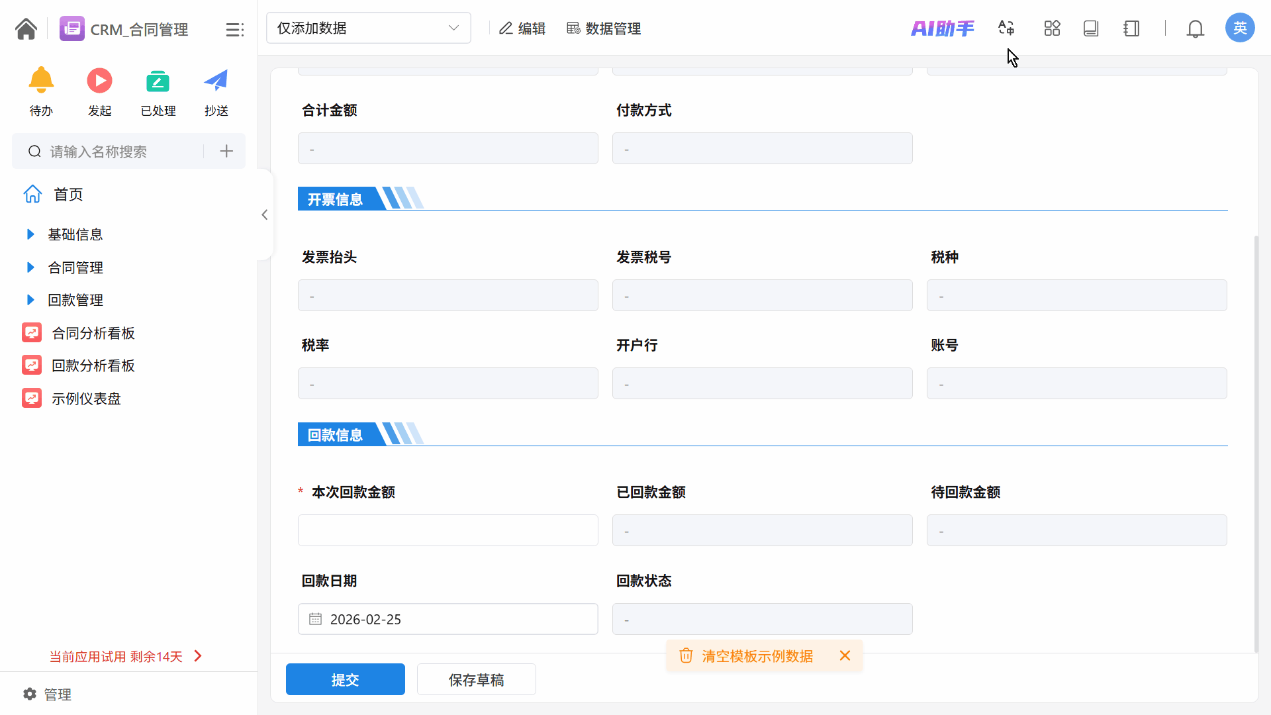Click the blue 提交 button
The height and width of the screenshot is (715, 1271).
(x=345, y=679)
